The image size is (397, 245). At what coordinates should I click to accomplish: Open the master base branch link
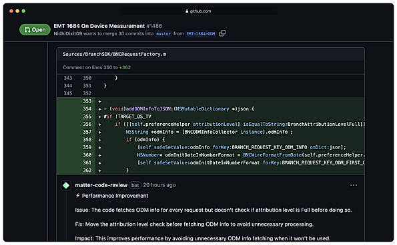tap(163, 33)
